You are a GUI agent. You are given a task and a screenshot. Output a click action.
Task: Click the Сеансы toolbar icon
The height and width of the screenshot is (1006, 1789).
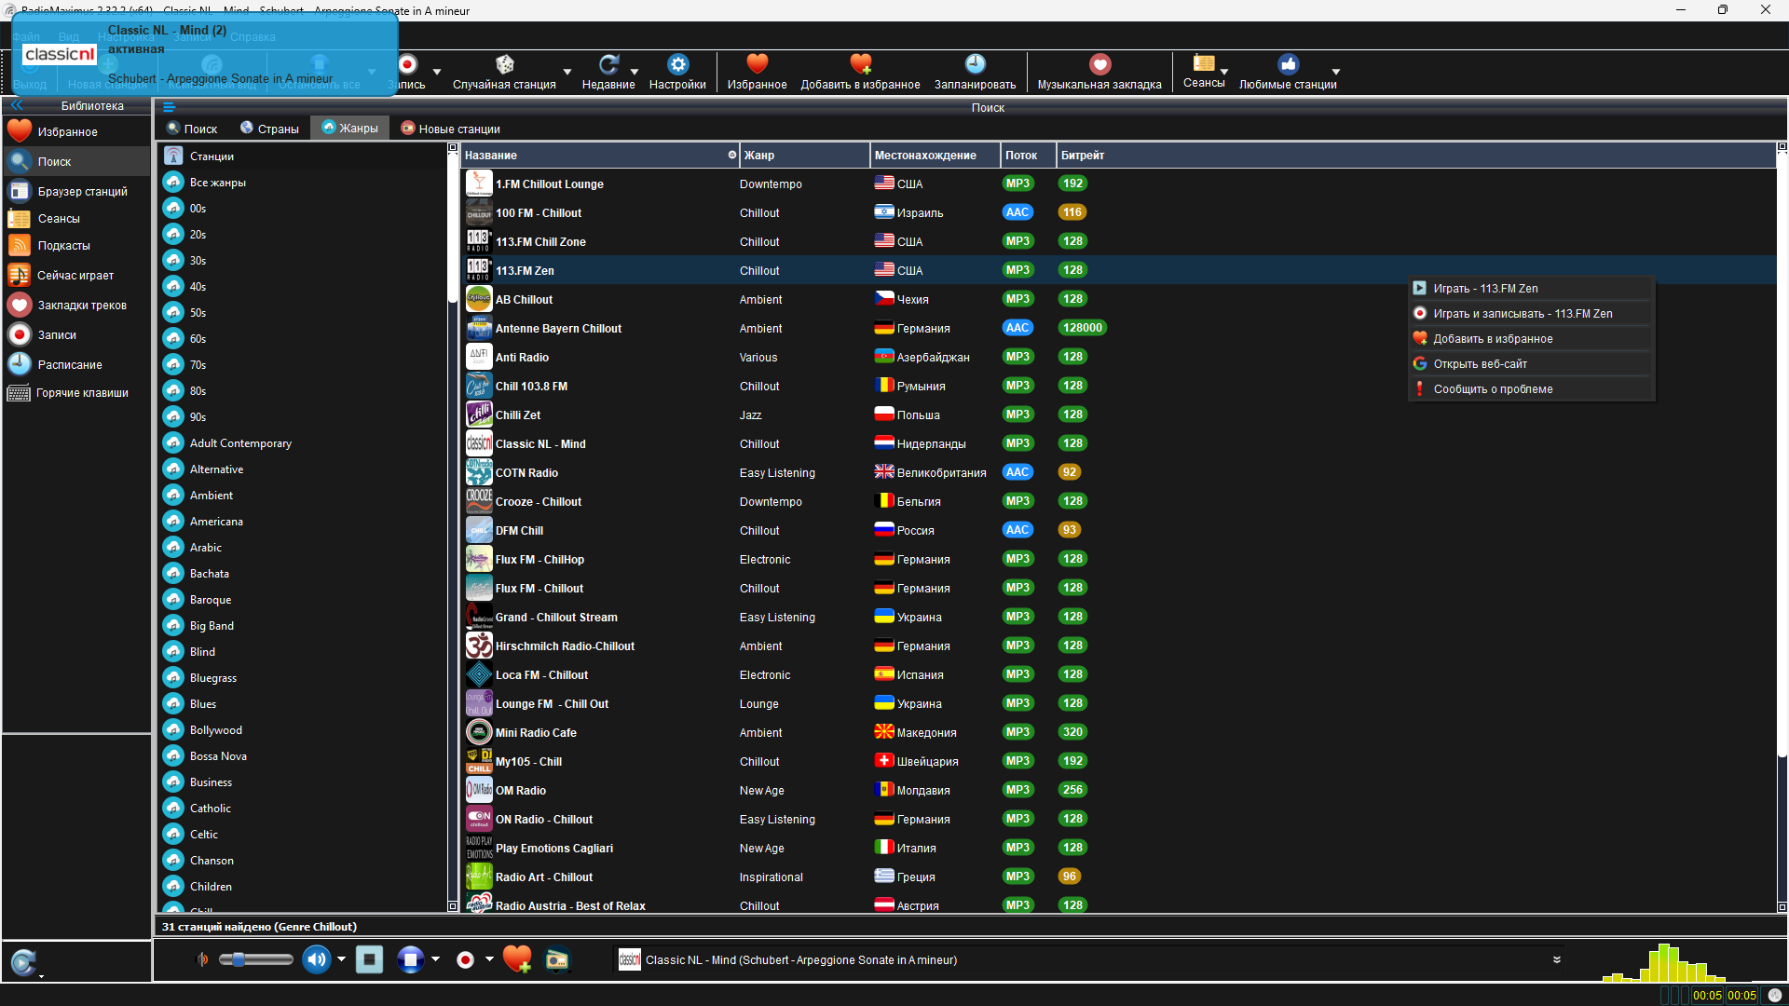(x=1203, y=72)
